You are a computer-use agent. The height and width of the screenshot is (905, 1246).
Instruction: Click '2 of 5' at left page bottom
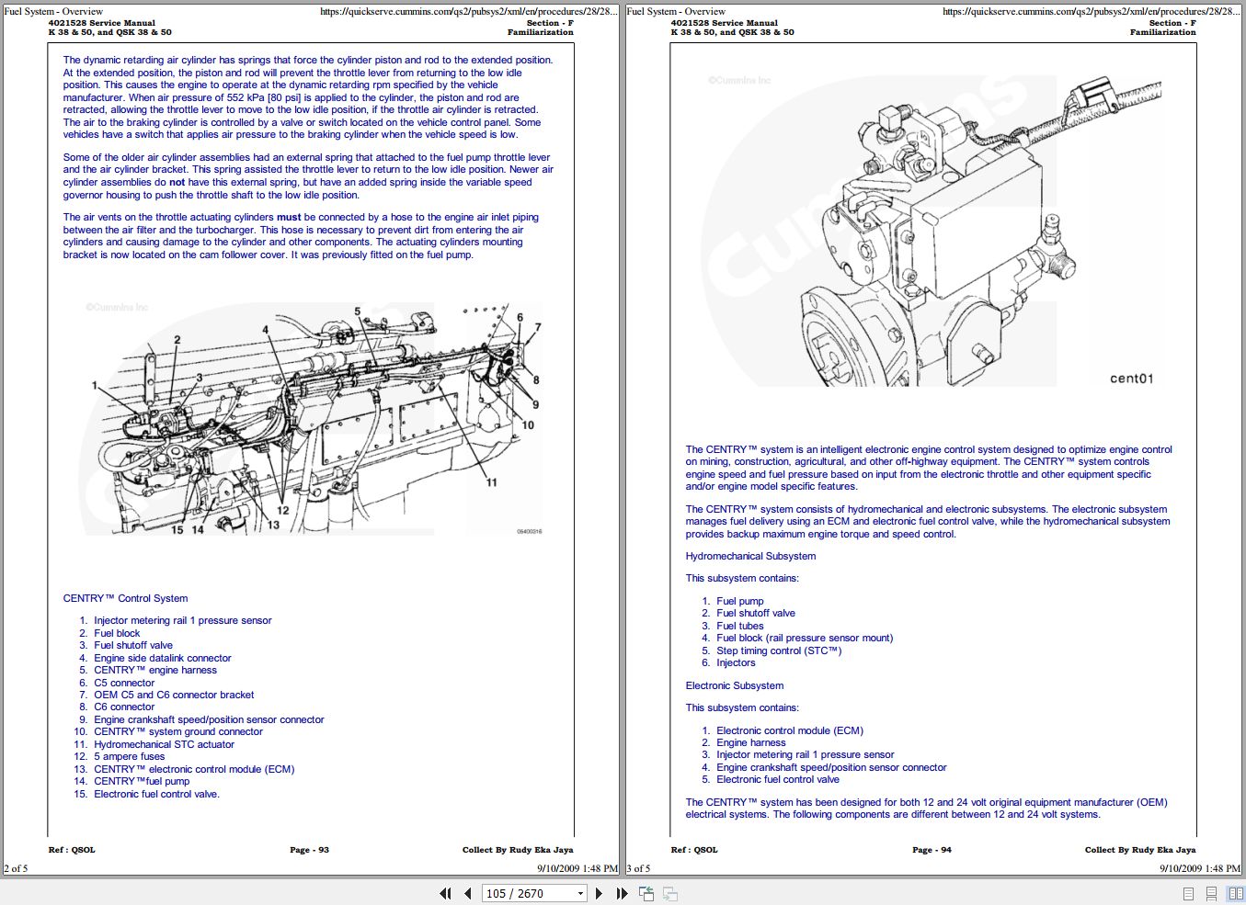17,868
